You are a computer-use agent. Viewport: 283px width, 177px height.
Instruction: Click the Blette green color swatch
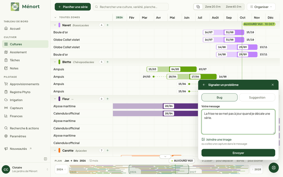(x=59, y=62)
